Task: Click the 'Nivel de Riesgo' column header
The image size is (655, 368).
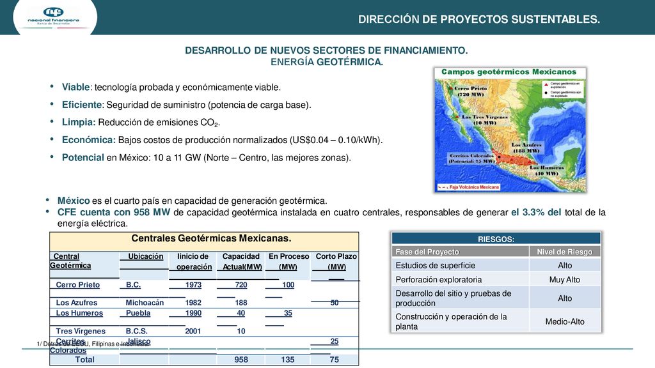Action: click(564, 252)
